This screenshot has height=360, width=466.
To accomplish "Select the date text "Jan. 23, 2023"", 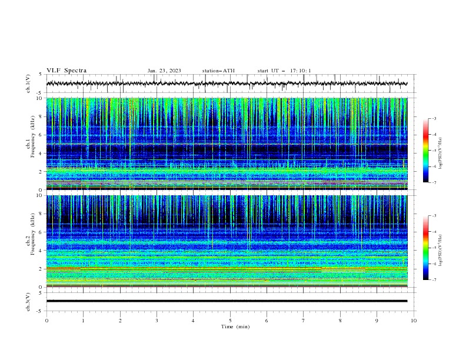I will coord(164,71).
